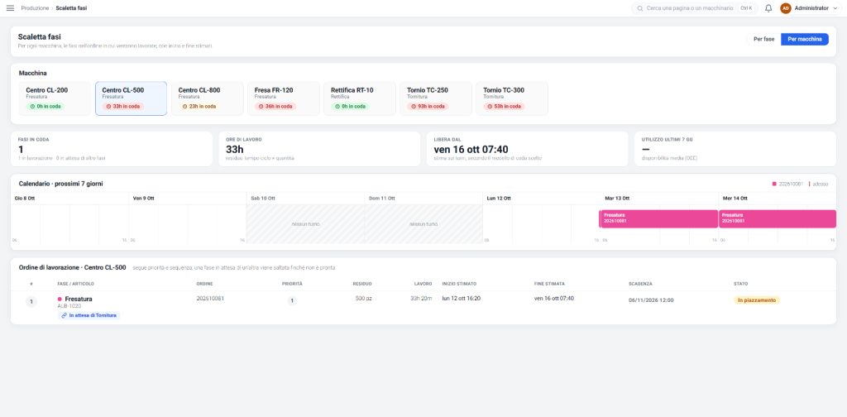Click the priority 1 badge
Image resolution: width=847 pixels, height=417 pixels.
coord(292,301)
